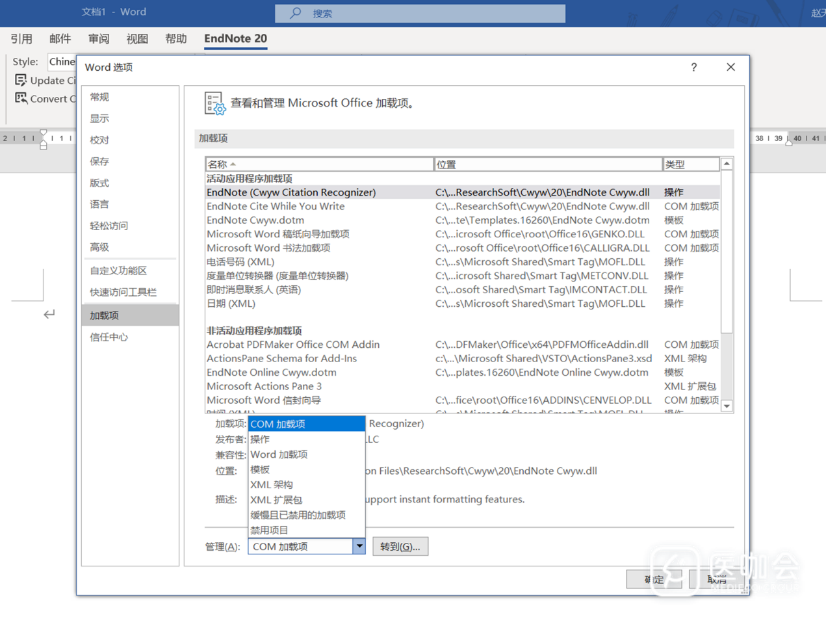The width and height of the screenshot is (826, 617).
Task: Click the Word Options help question mark
Action: 693,68
